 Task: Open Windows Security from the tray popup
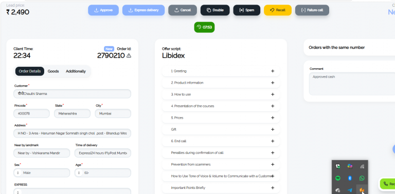[338, 166]
